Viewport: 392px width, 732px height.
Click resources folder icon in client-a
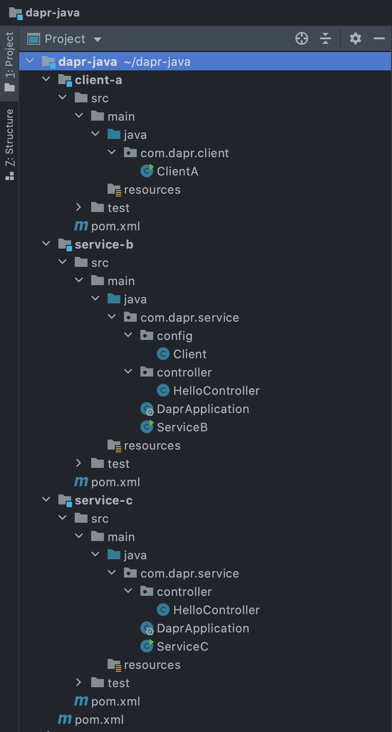pyautogui.click(x=114, y=190)
